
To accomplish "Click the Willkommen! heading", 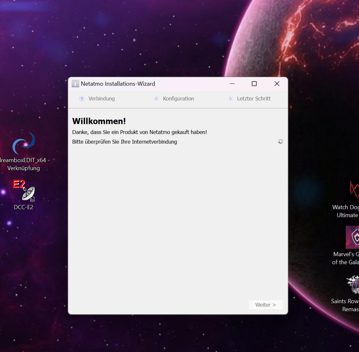I will (x=99, y=121).
